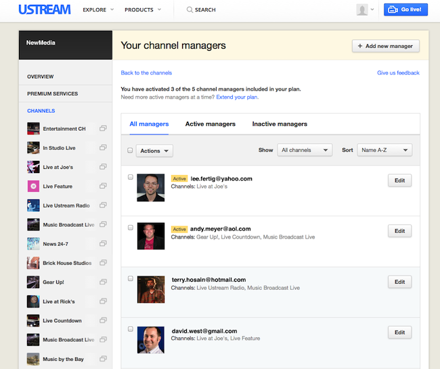
Task: Select Music by the Bay channel in sidebar
Action: 63,359
